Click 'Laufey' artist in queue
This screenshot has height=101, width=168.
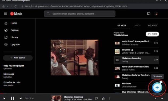pyautogui.click(x=125, y=61)
